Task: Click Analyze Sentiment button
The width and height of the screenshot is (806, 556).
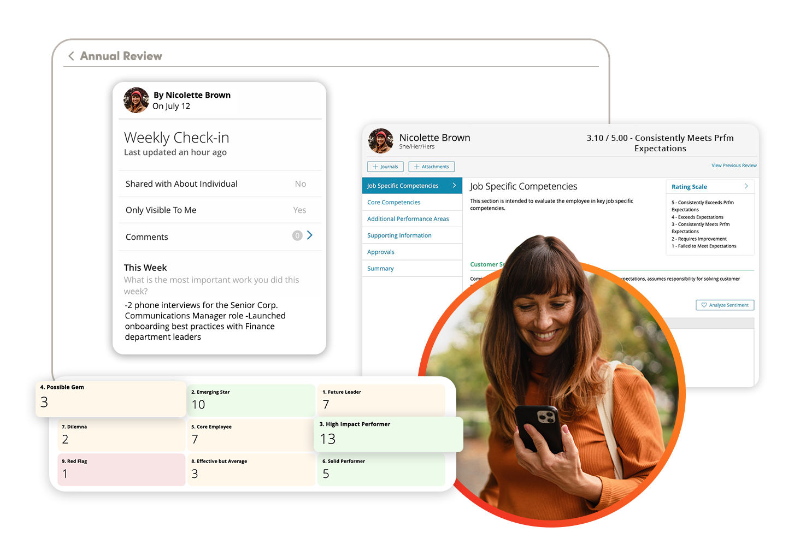Action: [725, 305]
